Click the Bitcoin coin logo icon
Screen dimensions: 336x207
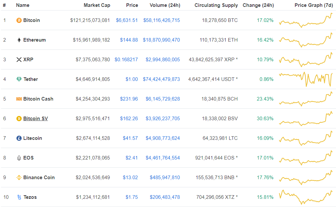tap(19, 20)
